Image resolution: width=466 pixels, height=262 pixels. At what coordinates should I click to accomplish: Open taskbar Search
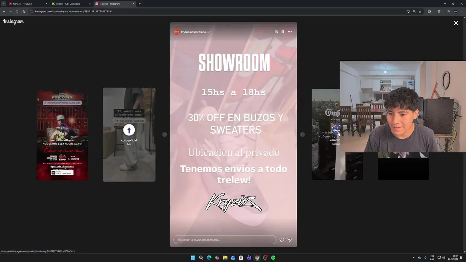(201, 258)
